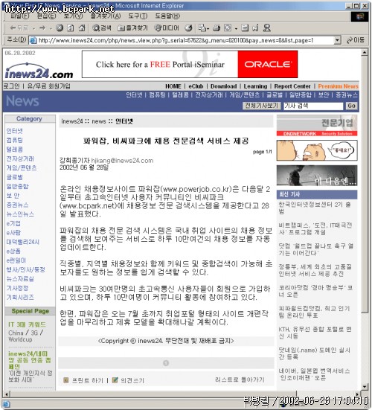The width and height of the screenshot is (372, 410).
Task: Expand the Mail icon dropdown arrow
Action: (x=208, y=28)
